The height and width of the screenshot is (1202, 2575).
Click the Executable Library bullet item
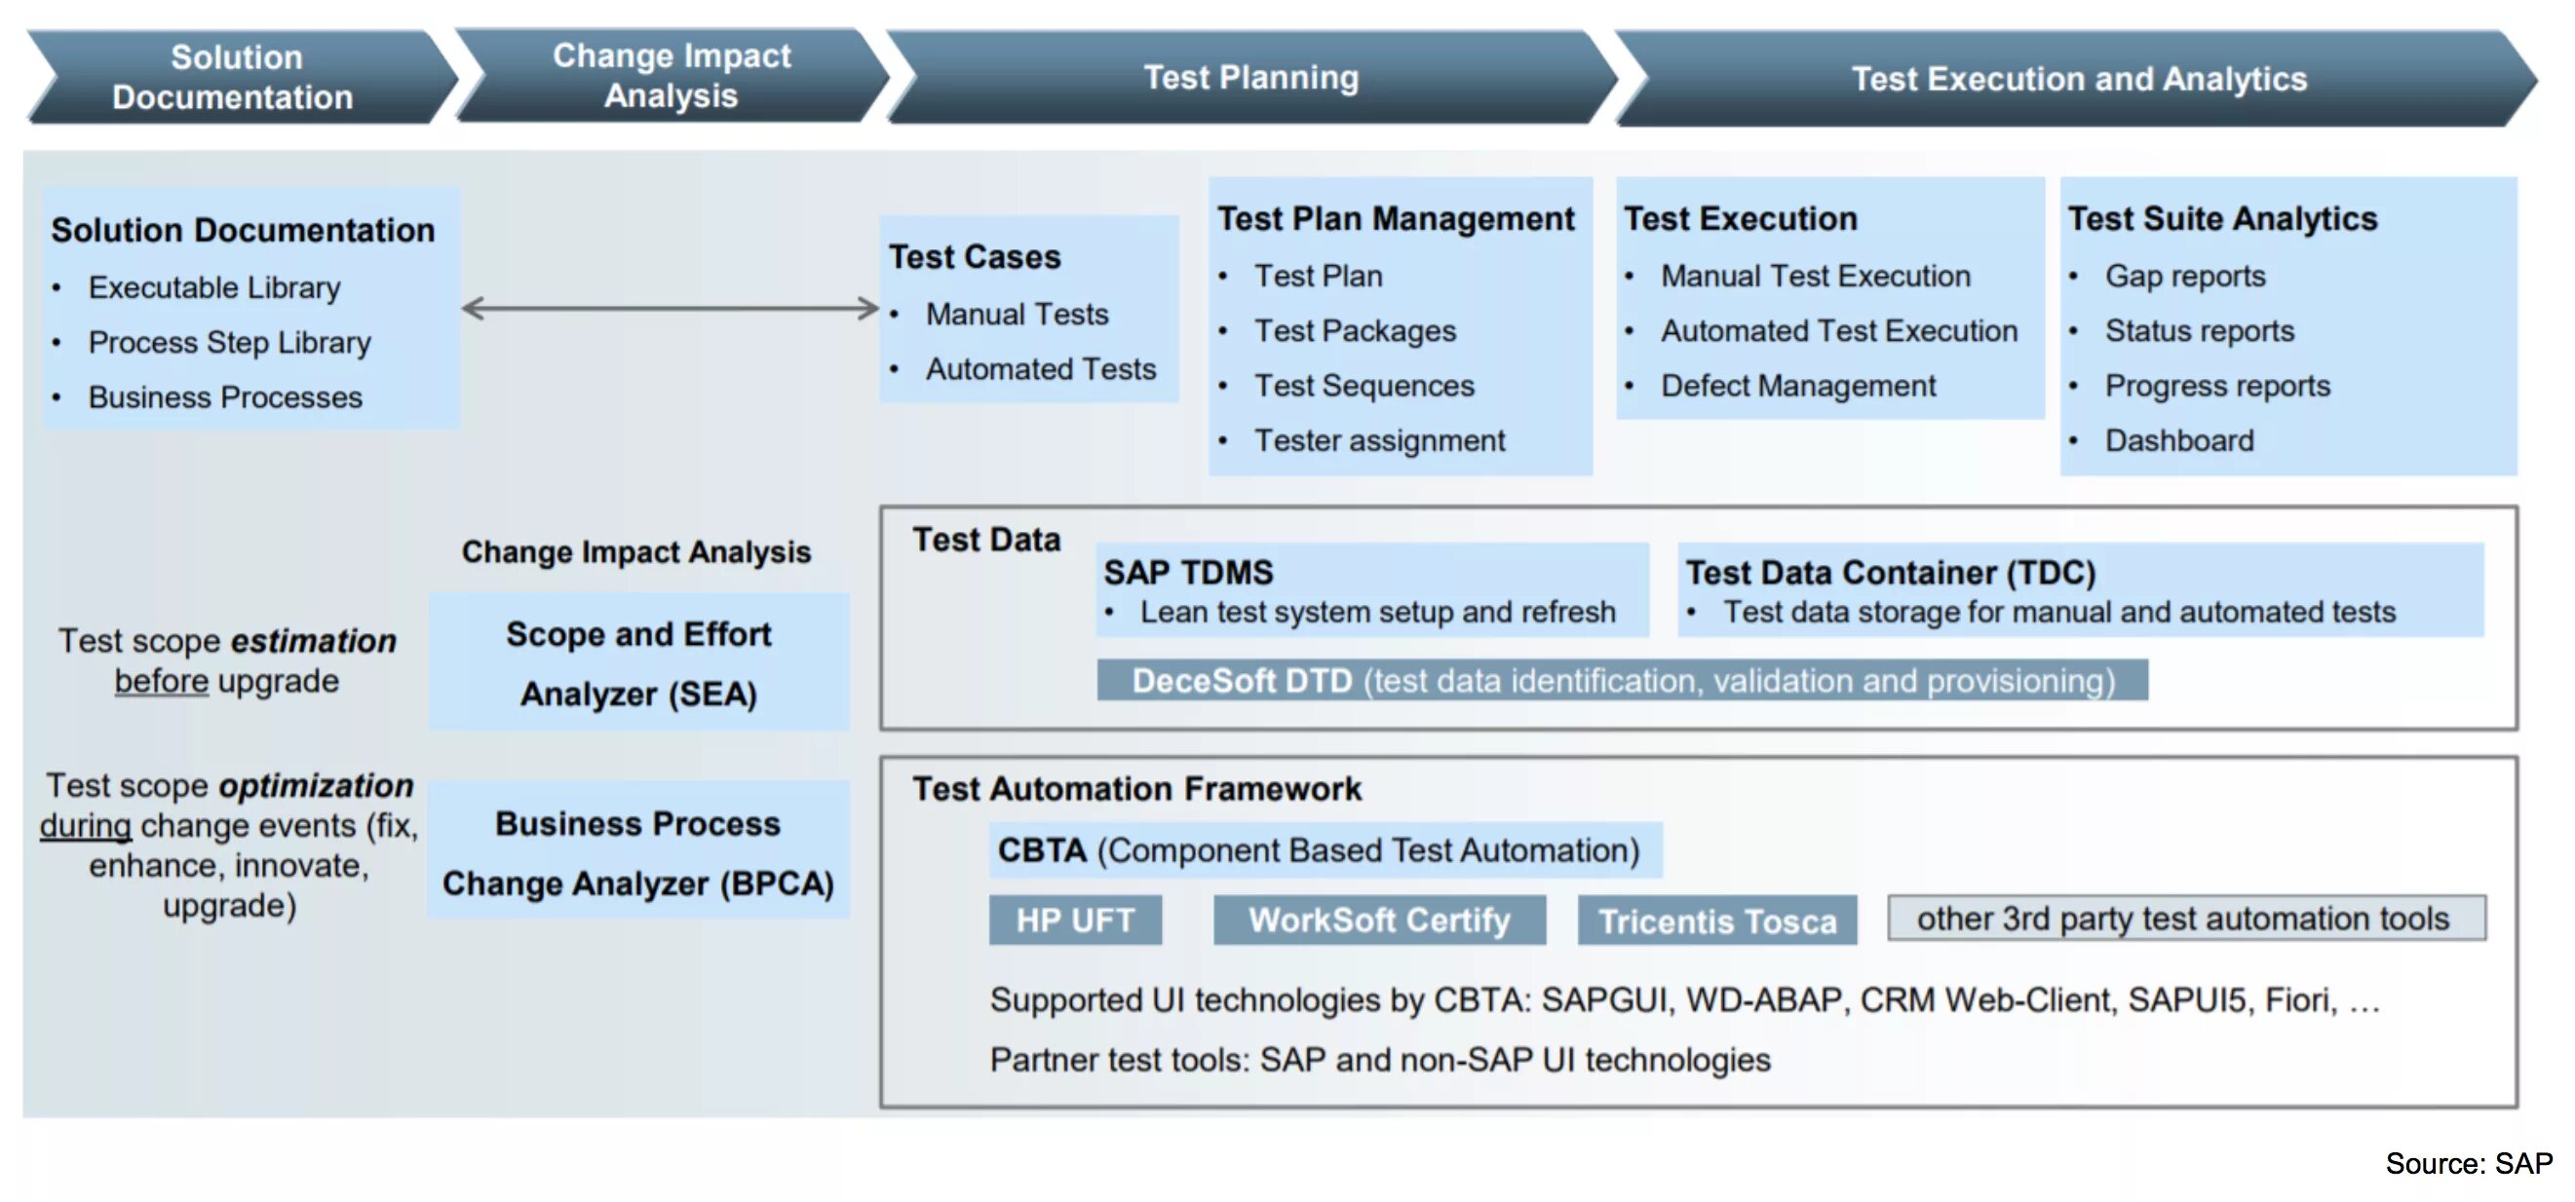(x=213, y=287)
